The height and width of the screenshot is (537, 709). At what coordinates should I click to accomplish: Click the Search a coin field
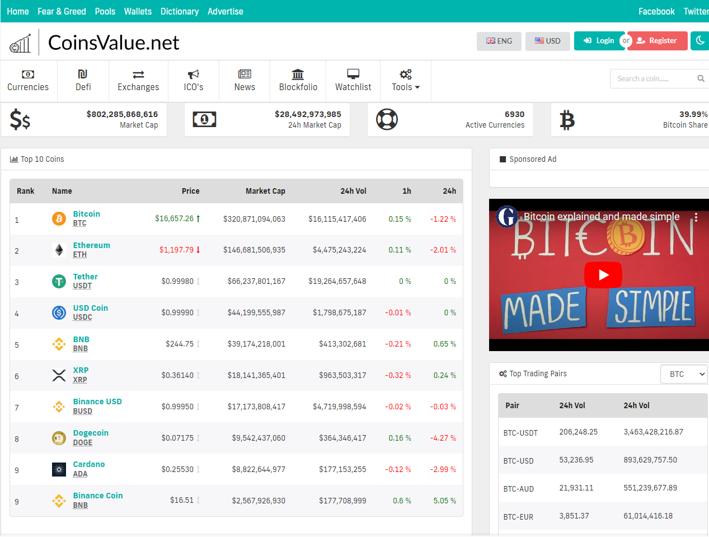coord(652,79)
